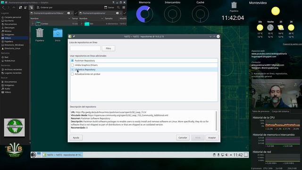Click the Caché ring widget

point(200,14)
